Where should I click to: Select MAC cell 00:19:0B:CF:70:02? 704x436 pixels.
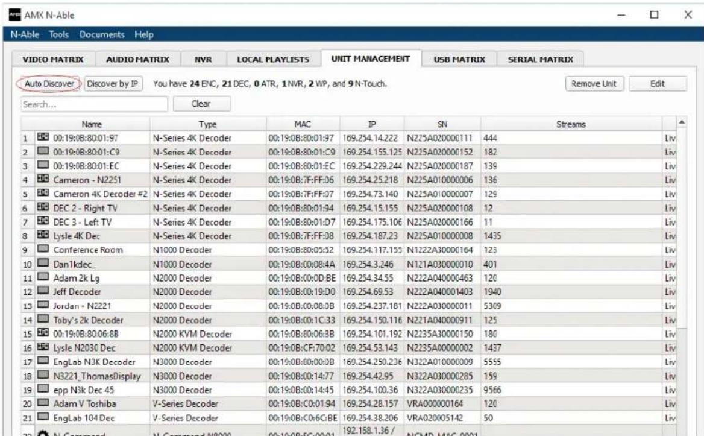pyautogui.click(x=302, y=348)
